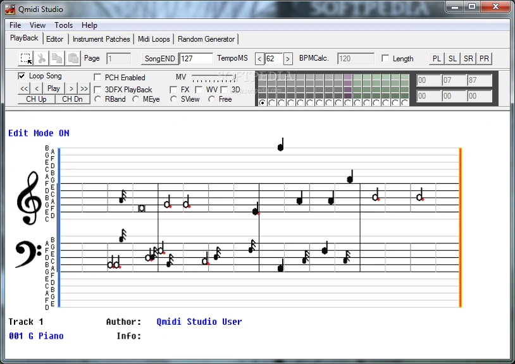The width and height of the screenshot is (515, 364).
Task: Click the copy icon in toolbar
Action: click(x=58, y=59)
